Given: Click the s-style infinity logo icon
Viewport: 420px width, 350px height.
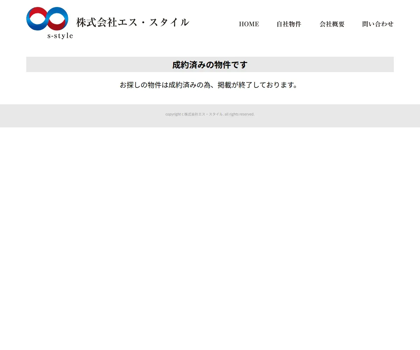Looking at the screenshot, I should tap(47, 19).
